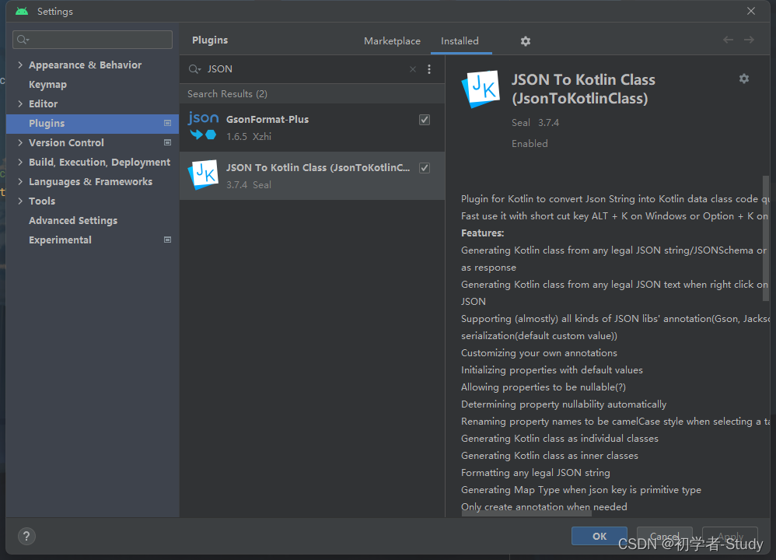Click 'Formatting any legal JSON string' line
This screenshot has height=560, width=776.
[x=536, y=473]
